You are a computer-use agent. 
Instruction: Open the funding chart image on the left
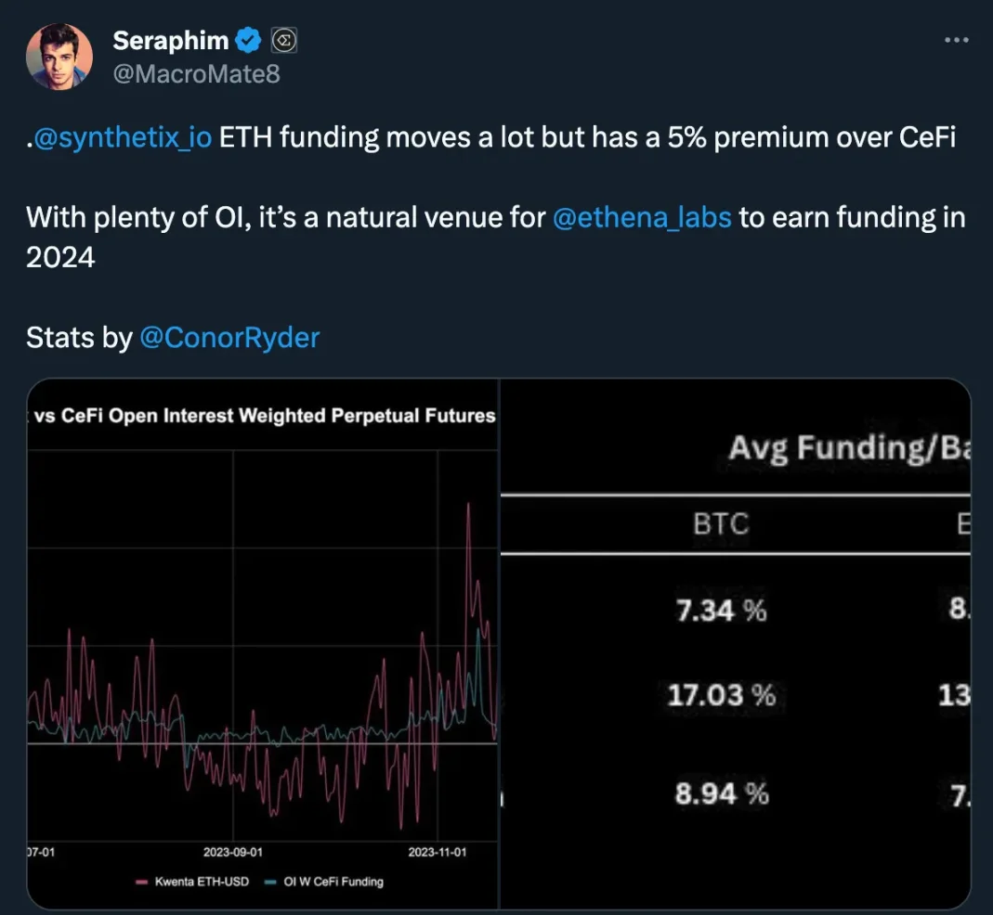pyautogui.click(x=263, y=643)
